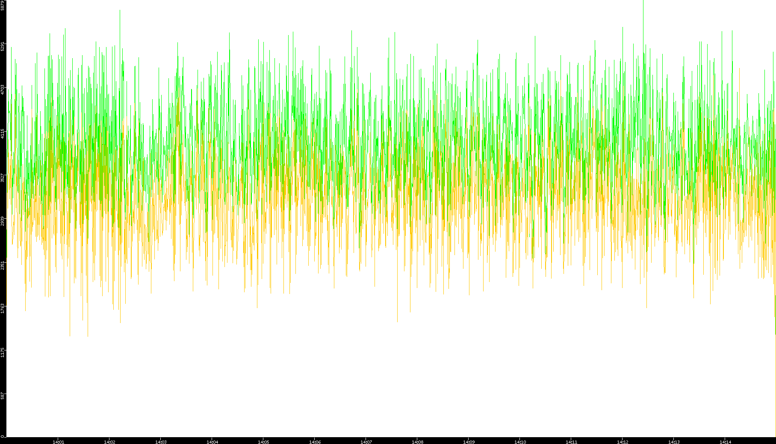Click the 14:13 timestamp label
Screen dimensions: 776x444
(674, 441)
